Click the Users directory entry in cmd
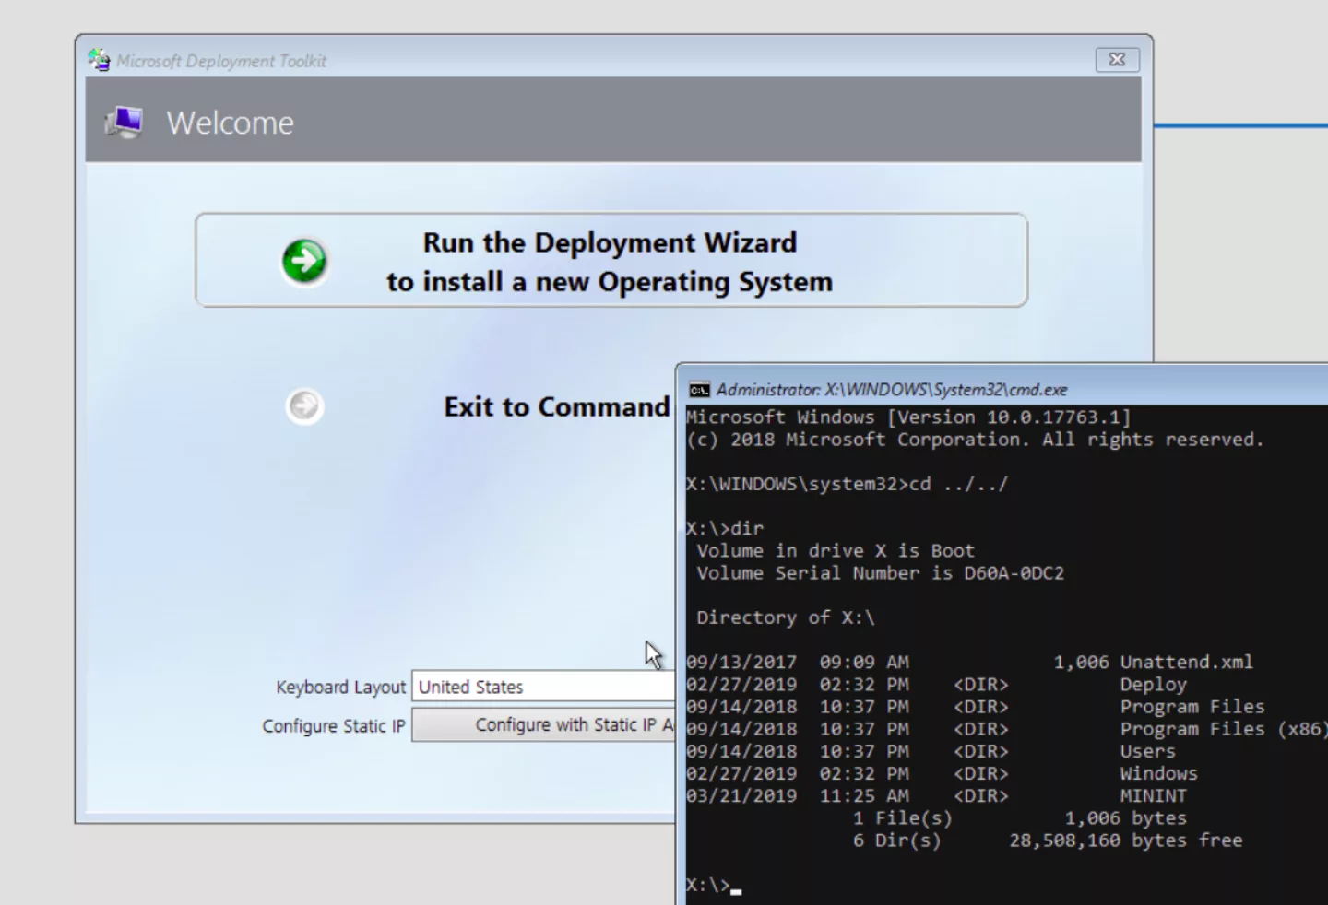 [1147, 751]
